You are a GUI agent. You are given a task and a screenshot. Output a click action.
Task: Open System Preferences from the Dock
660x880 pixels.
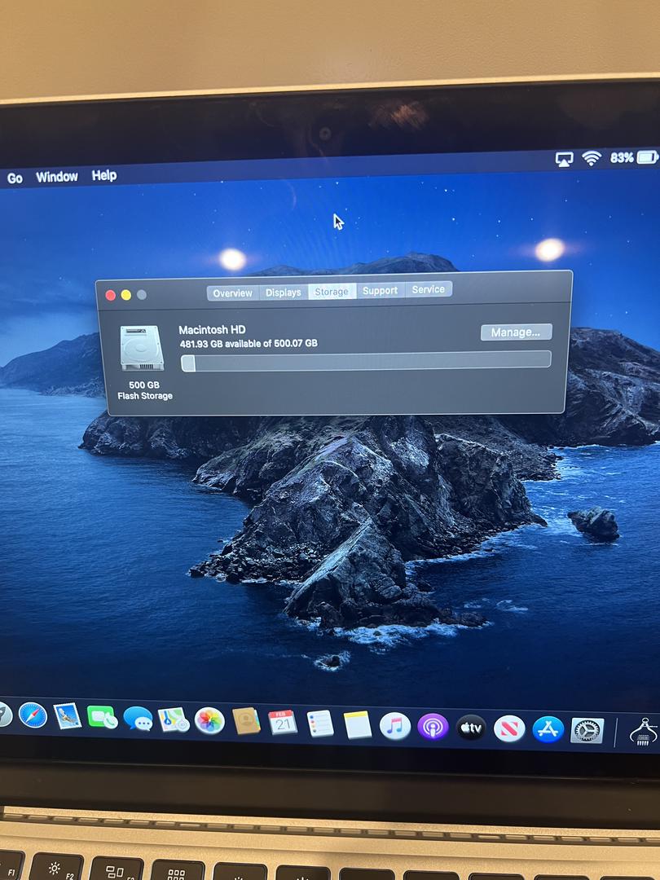click(587, 731)
